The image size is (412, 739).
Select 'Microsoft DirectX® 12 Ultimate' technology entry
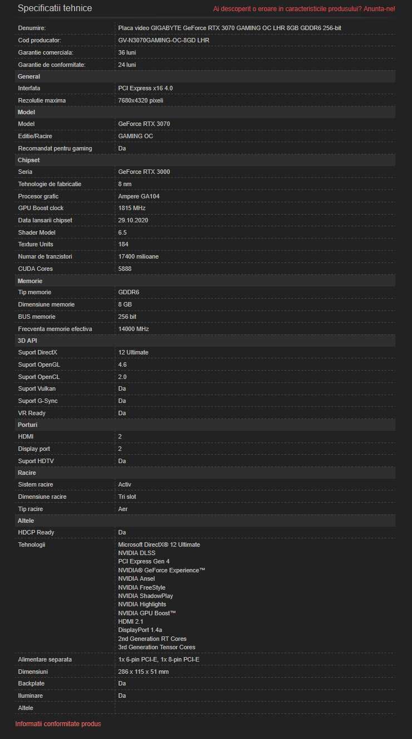coord(159,544)
